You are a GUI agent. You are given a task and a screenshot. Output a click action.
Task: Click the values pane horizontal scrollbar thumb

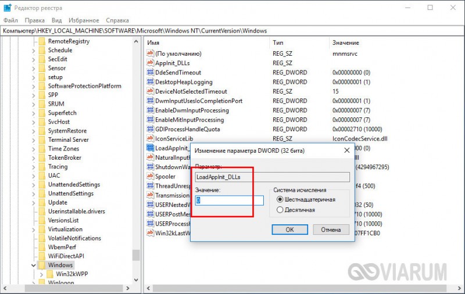[299, 288]
